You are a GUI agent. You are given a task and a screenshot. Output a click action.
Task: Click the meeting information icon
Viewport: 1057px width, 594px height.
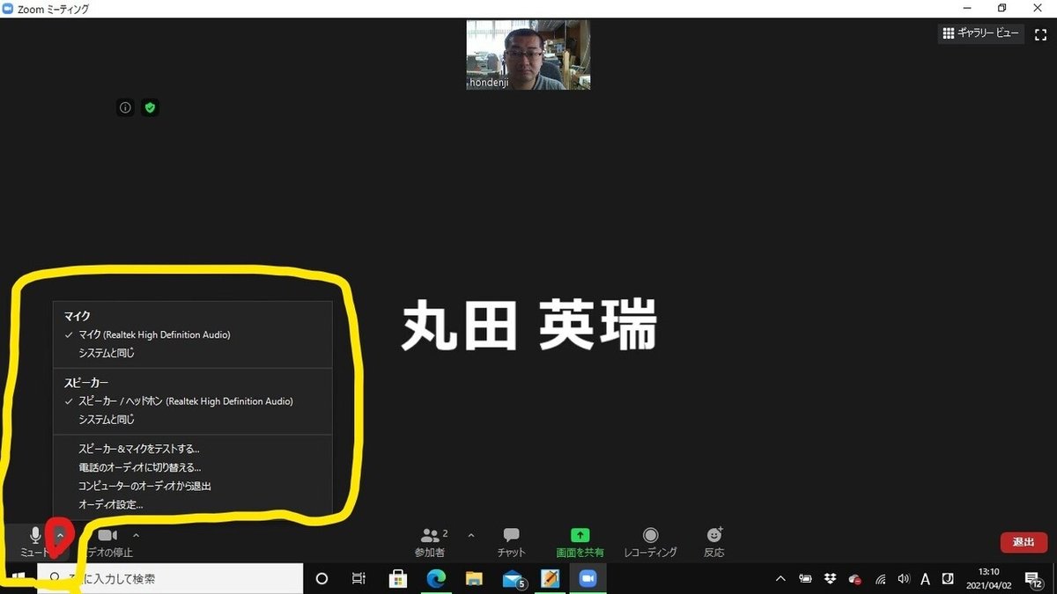124,107
